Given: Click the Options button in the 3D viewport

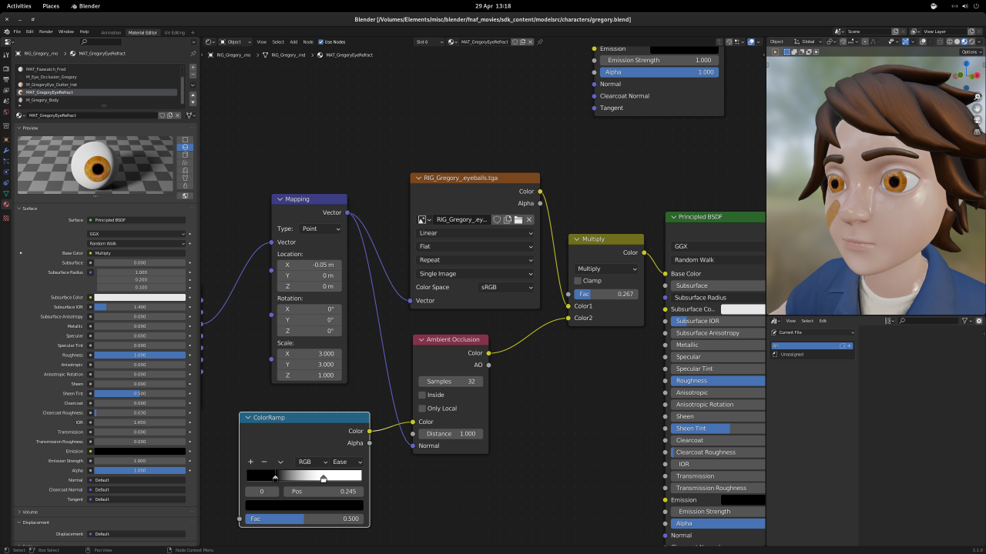Looking at the screenshot, I should point(971,52).
